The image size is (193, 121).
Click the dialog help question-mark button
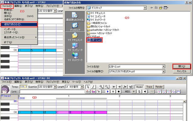pyautogui.click(x=186, y=2)
